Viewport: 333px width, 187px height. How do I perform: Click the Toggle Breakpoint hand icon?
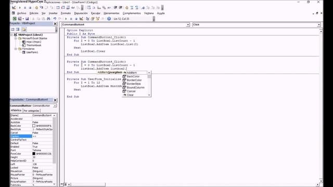pyautogui.click(x=36, y=8)
